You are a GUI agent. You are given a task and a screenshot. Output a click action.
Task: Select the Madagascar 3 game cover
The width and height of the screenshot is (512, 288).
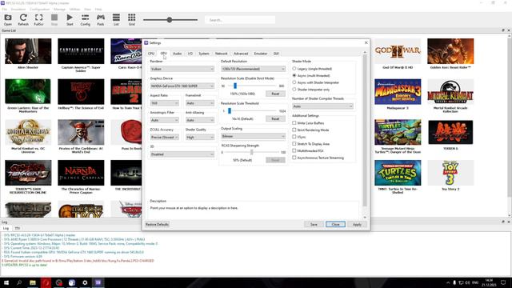click(398, 91)
